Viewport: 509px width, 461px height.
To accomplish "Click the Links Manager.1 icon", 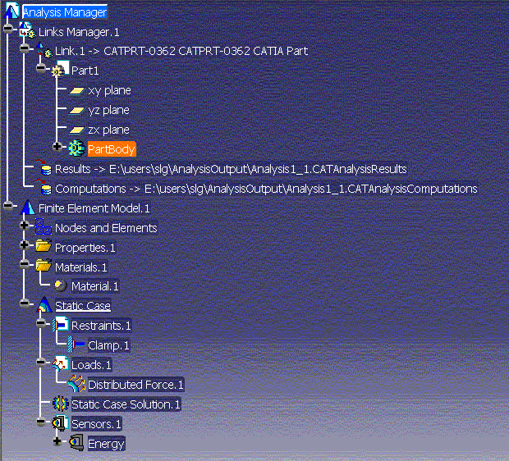I will point(27,31).
